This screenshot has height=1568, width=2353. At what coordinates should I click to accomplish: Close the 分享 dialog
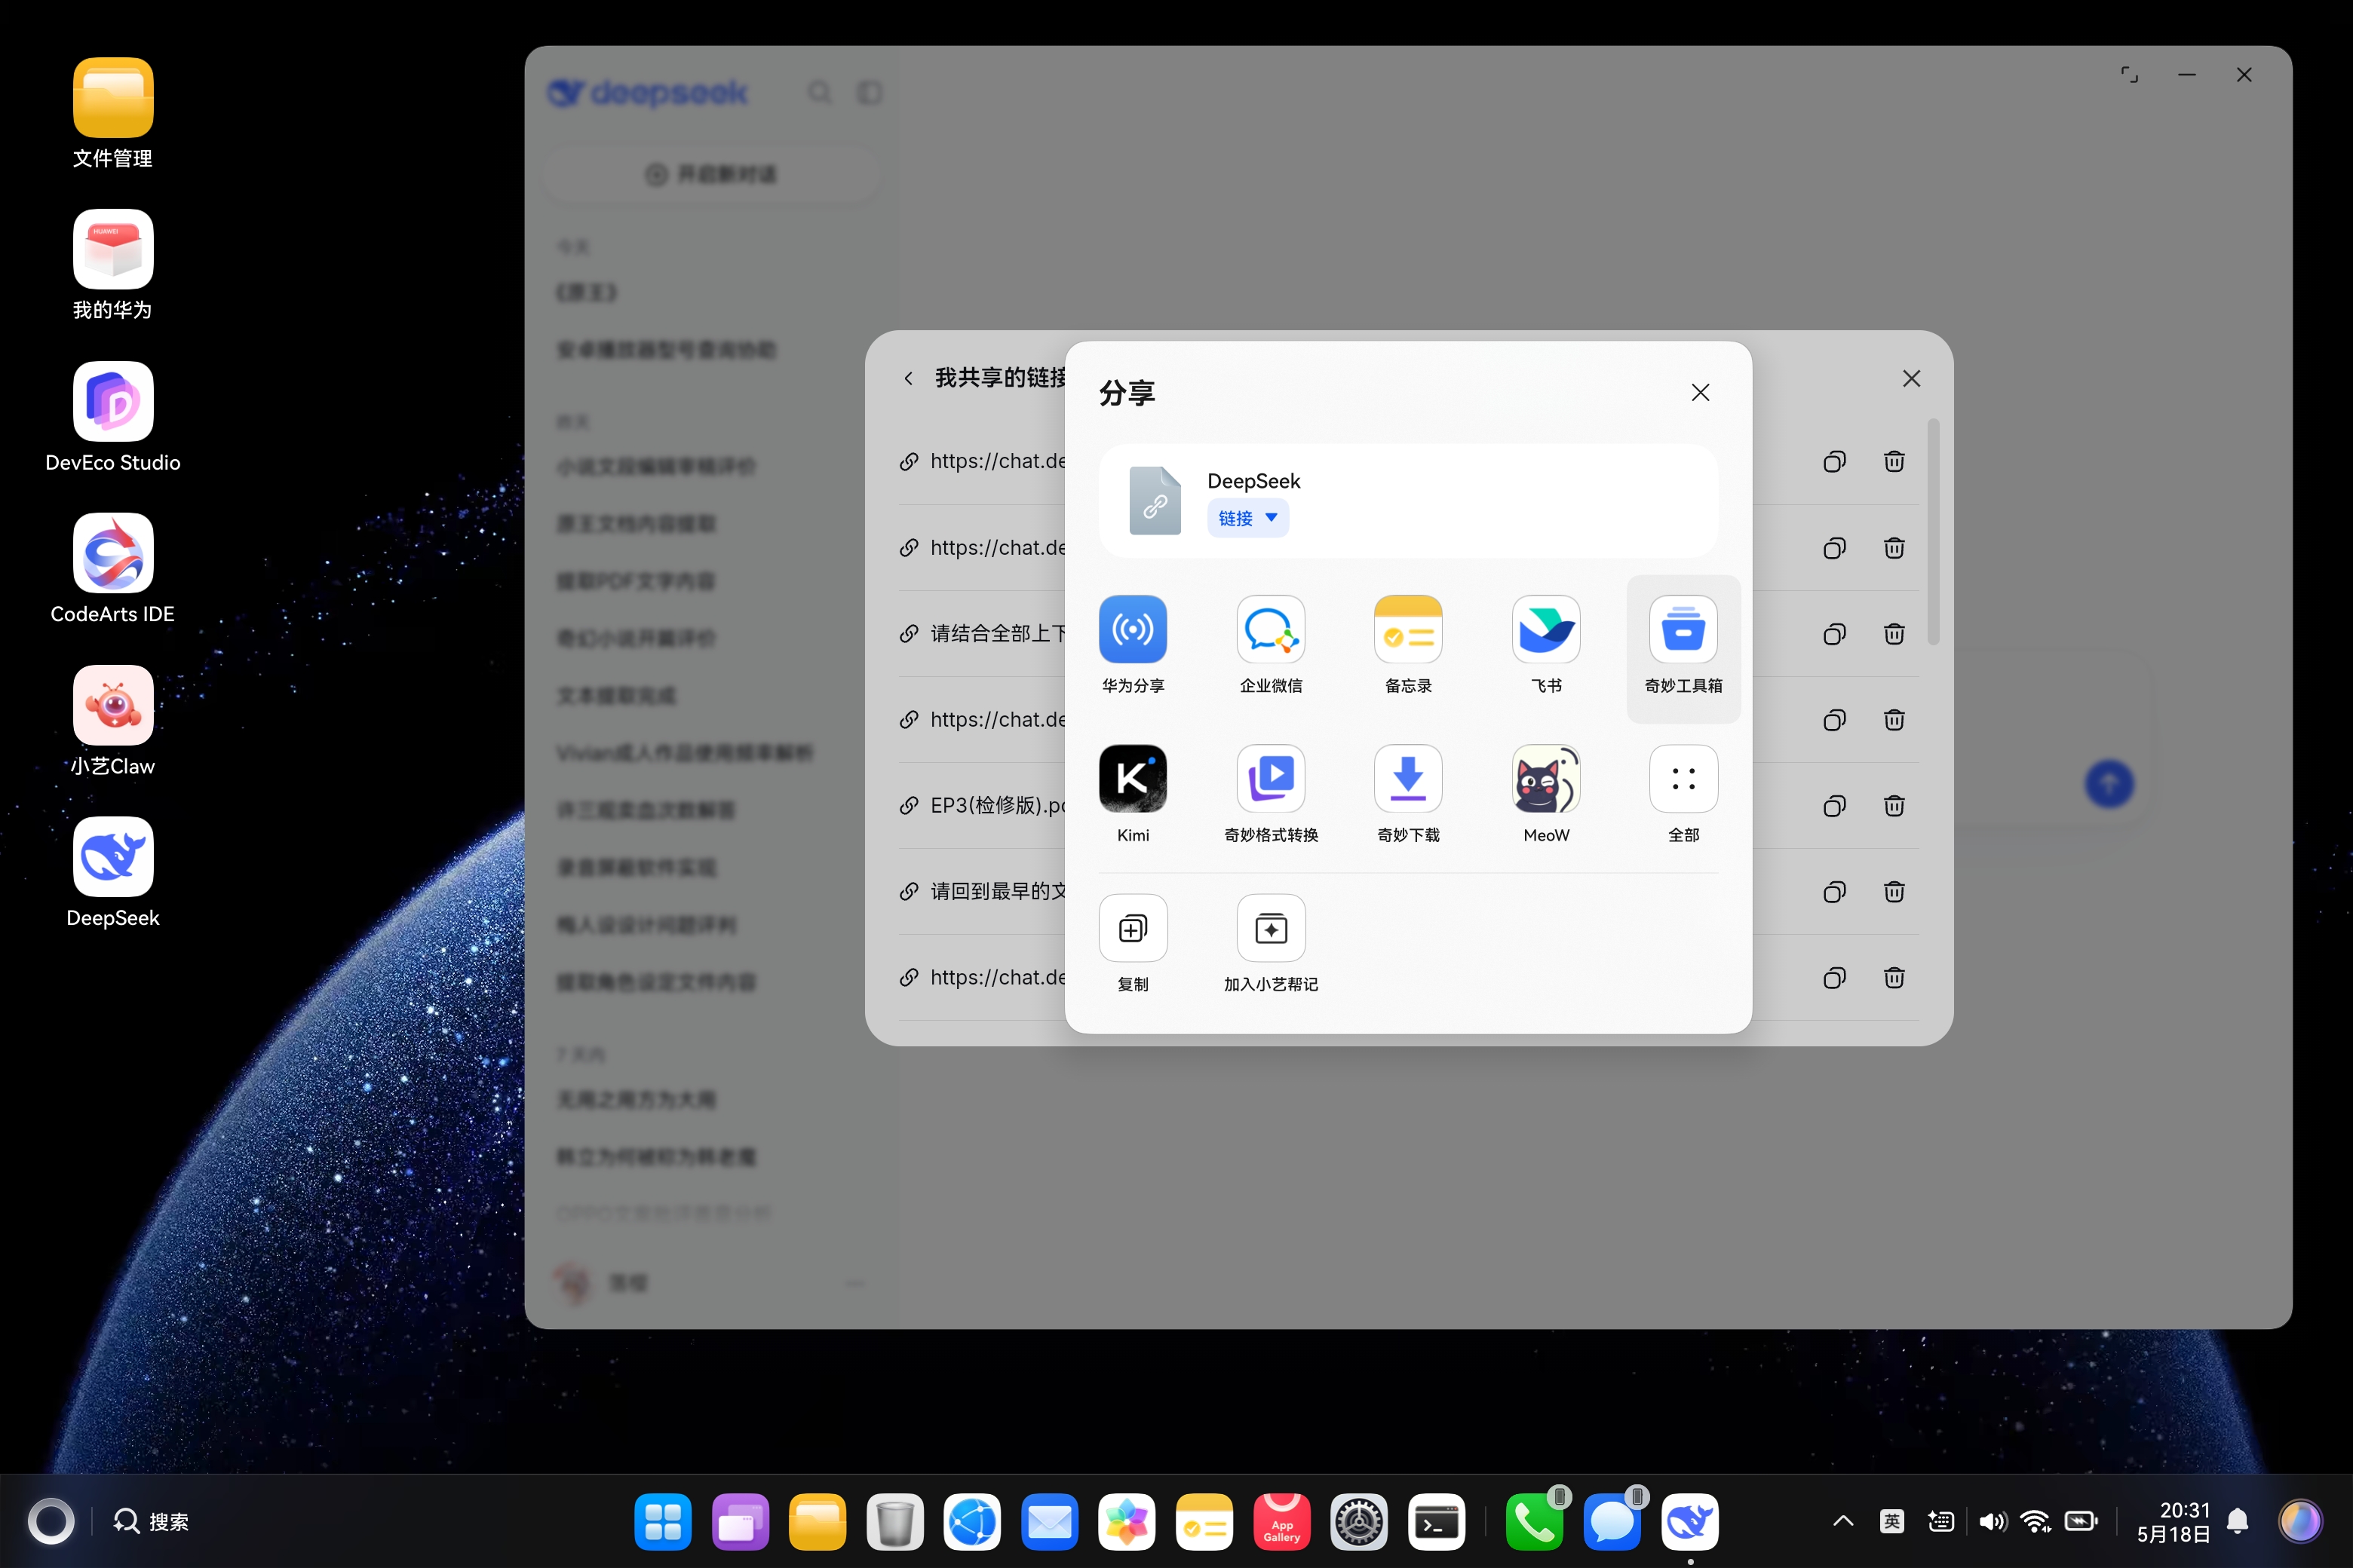coord(1700,393)
